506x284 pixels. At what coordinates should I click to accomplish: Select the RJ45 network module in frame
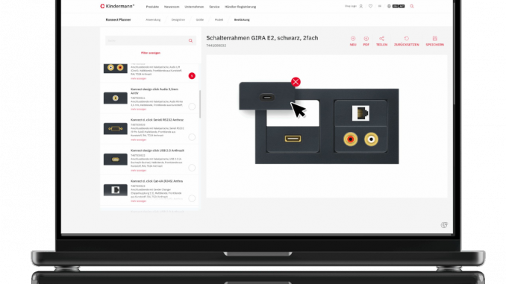360,113
